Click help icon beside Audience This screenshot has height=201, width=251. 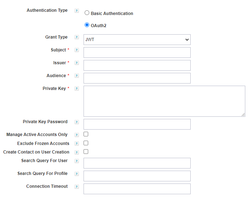pyautogui.click(x=77, y=76)
